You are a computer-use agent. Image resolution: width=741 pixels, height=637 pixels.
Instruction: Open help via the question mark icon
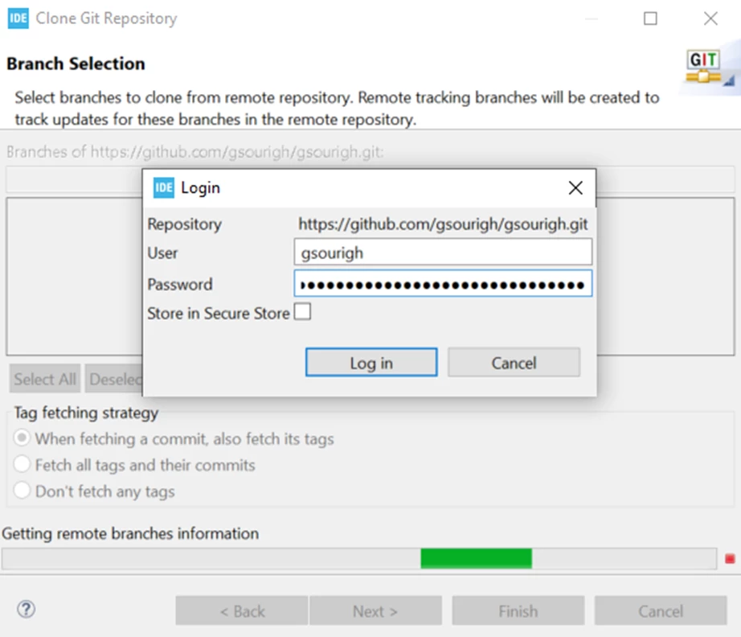(x=26, y=609)
